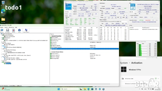Select the Intel UHD Graphics tree entry
Screen dimensions: 162x91
(10, 44)
